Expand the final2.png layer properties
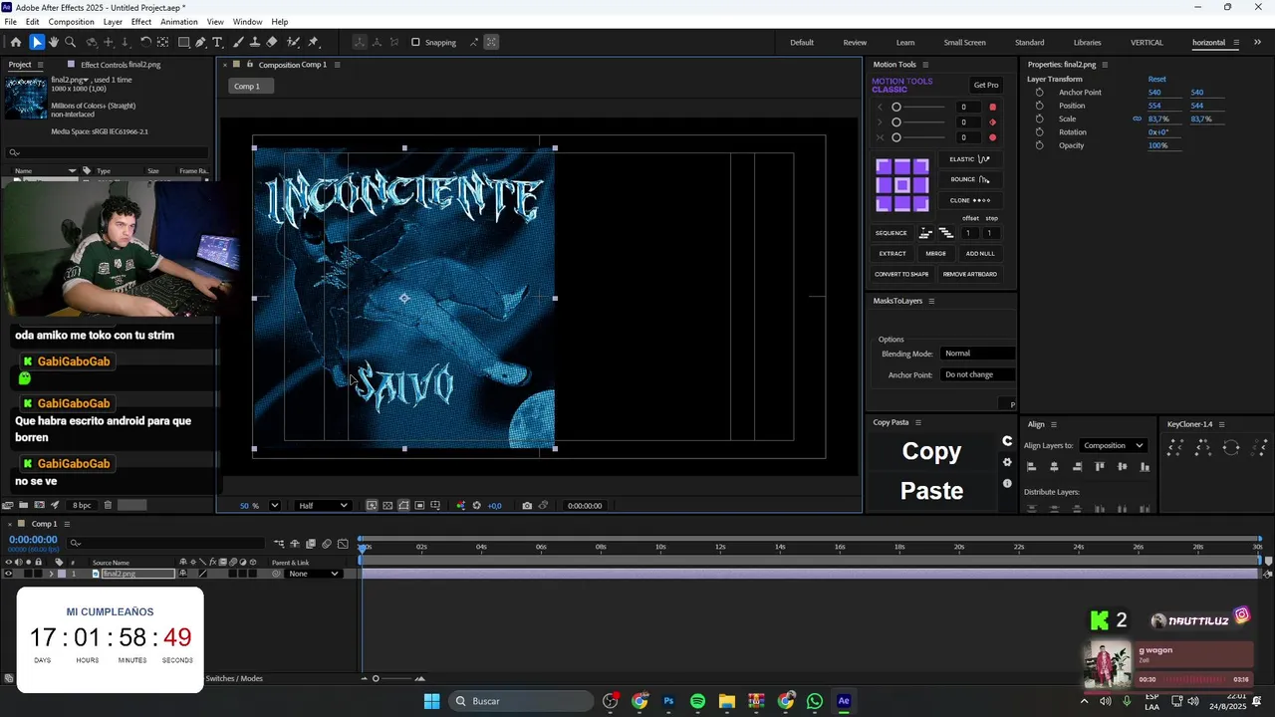The width and height of the screenshot is (1275, 717). (x=51, y=574)
